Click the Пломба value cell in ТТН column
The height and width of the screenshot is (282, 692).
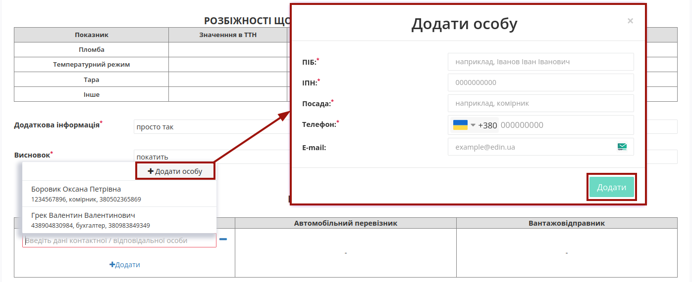click(228, 50)
